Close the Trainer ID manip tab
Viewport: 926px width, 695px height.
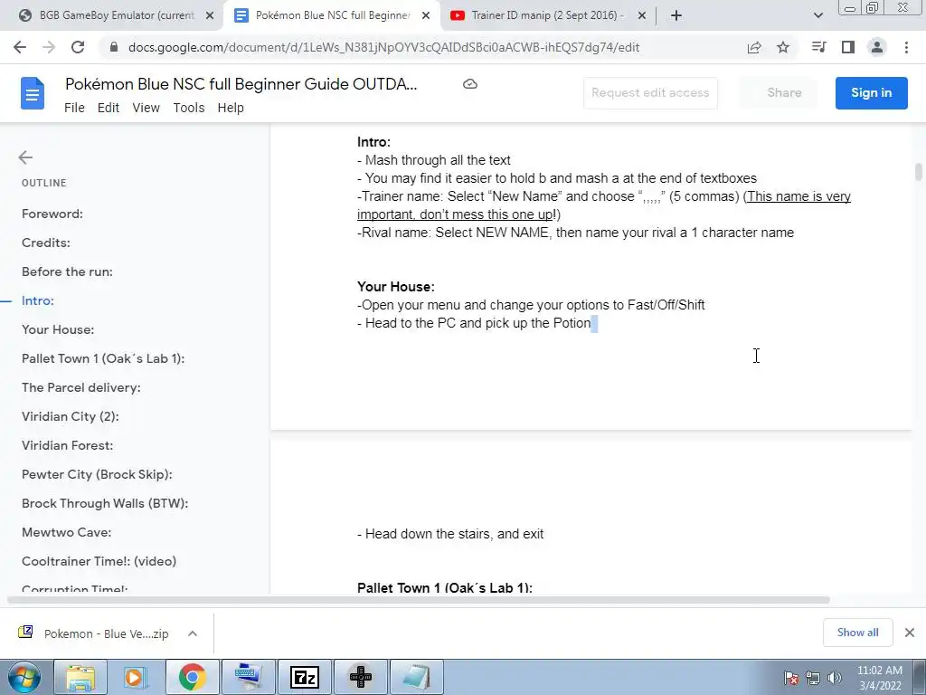(x=642, y=16)
